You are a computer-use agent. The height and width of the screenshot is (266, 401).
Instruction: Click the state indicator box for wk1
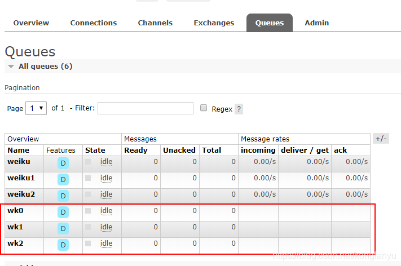pyautogui.click(x=87, y=227)
